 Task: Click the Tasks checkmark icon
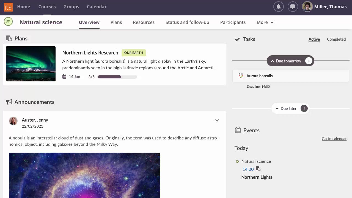(x=237, y=39)
